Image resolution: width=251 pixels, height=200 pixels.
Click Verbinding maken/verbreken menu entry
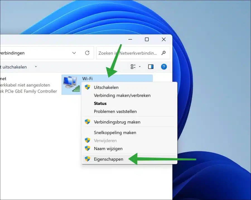click(x=129, y=95)
